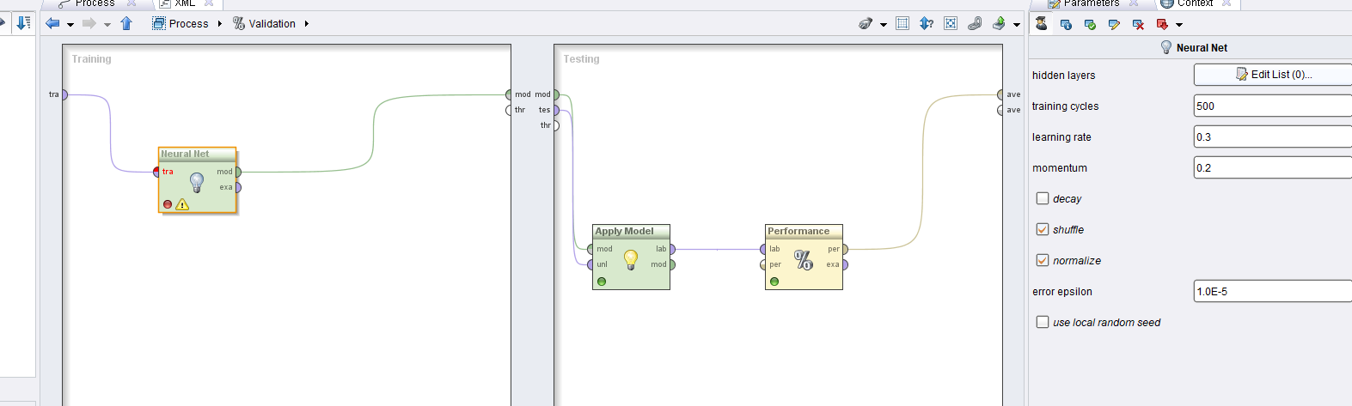This screenshot has height=406, width=1352.
Task: Click the Validation breadcrumb label
Action: (272, 24)
